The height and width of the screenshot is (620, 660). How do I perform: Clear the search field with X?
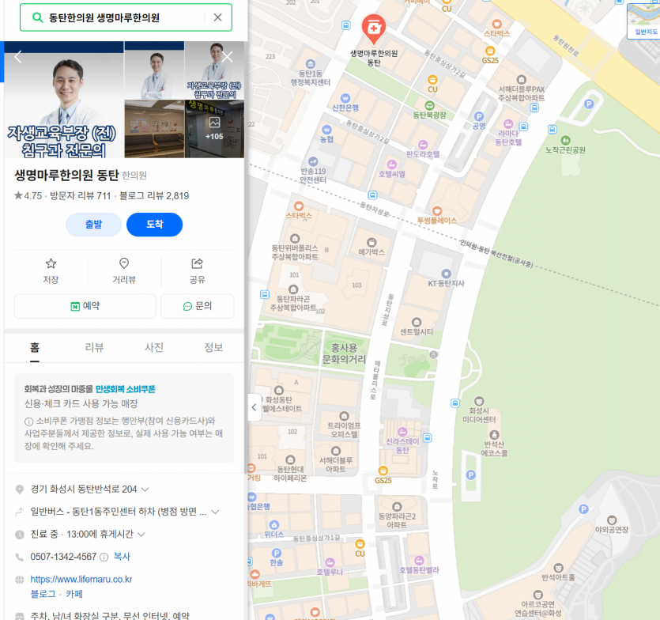click(218, 17)
